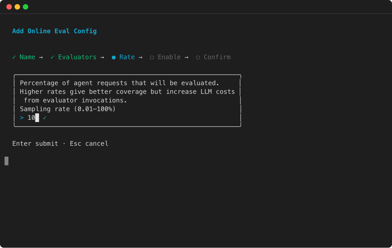
Task: Click the Enter submit hint
Action: pos(35,144)
